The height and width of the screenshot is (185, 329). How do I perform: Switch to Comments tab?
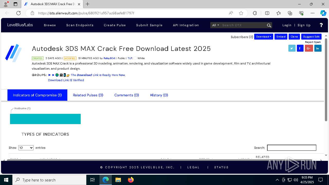tap(127, 95)
